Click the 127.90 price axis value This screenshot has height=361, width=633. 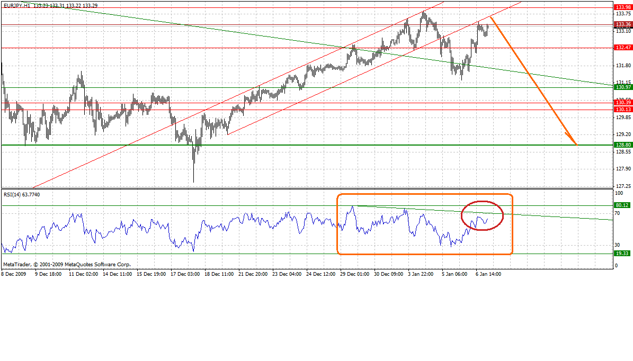point(623,169)
